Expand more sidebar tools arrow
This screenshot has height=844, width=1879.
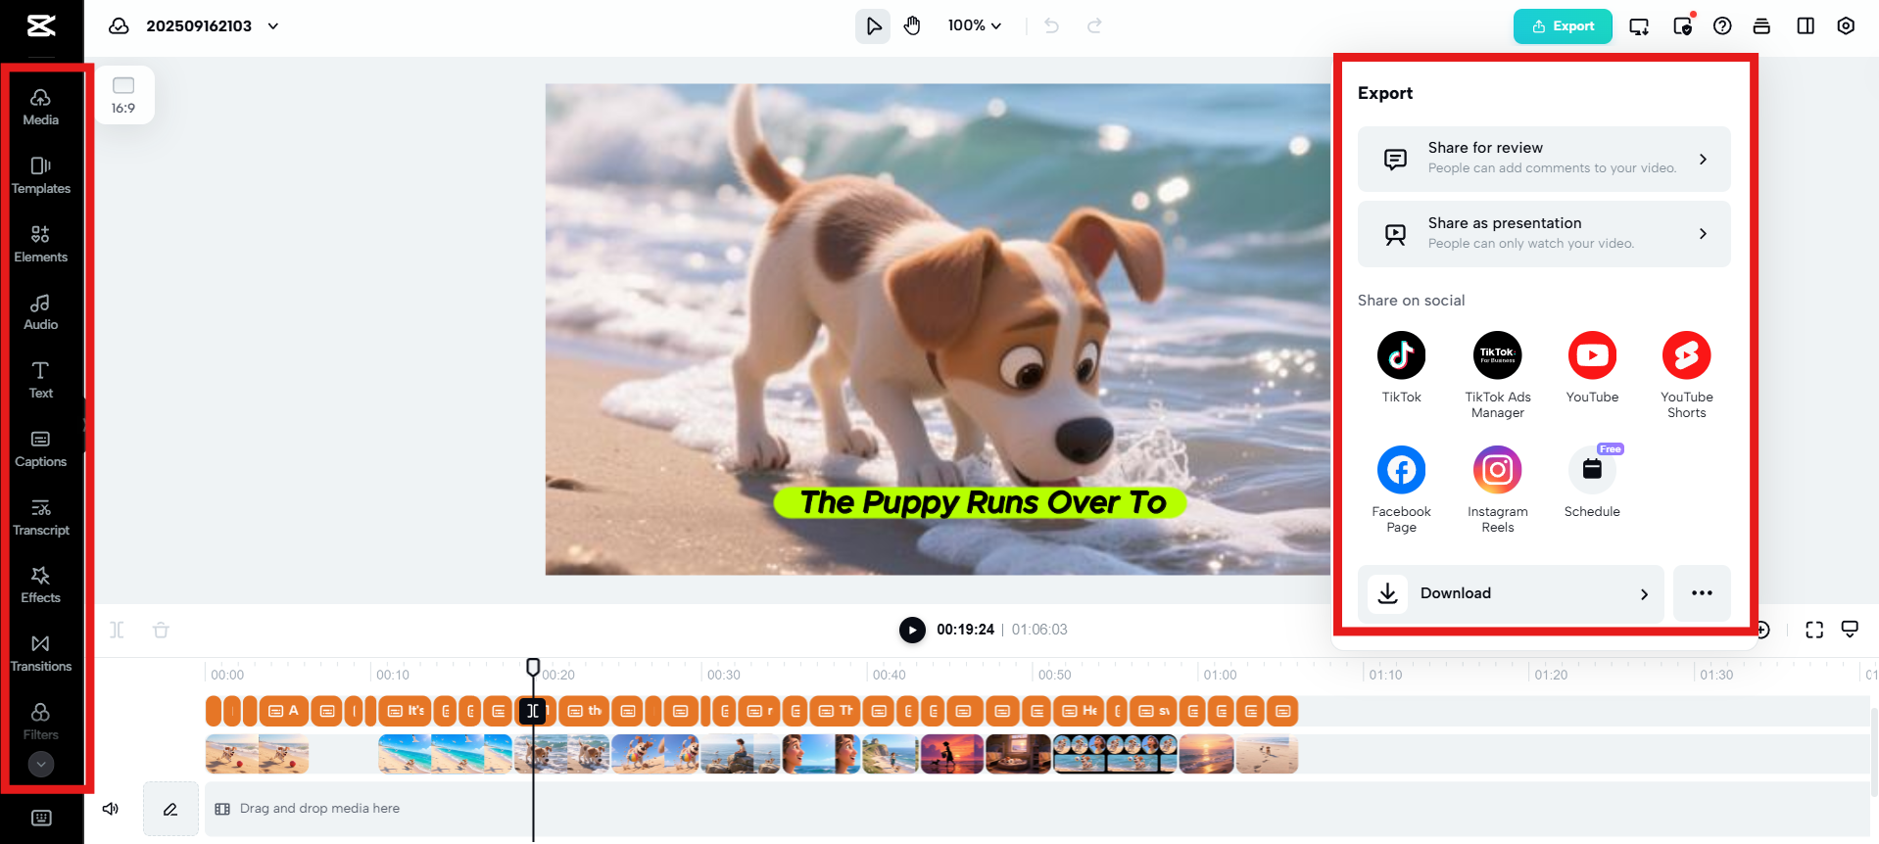[x=41, y=764]
